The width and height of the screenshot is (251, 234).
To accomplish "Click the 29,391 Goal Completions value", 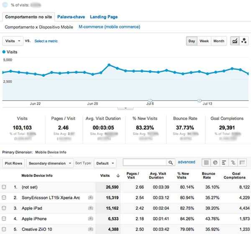I will point(227,127).
